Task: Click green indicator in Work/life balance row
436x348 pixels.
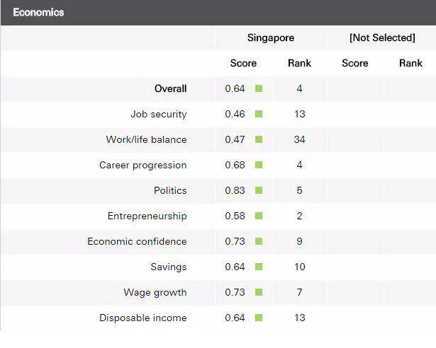Action: point(259,139)
